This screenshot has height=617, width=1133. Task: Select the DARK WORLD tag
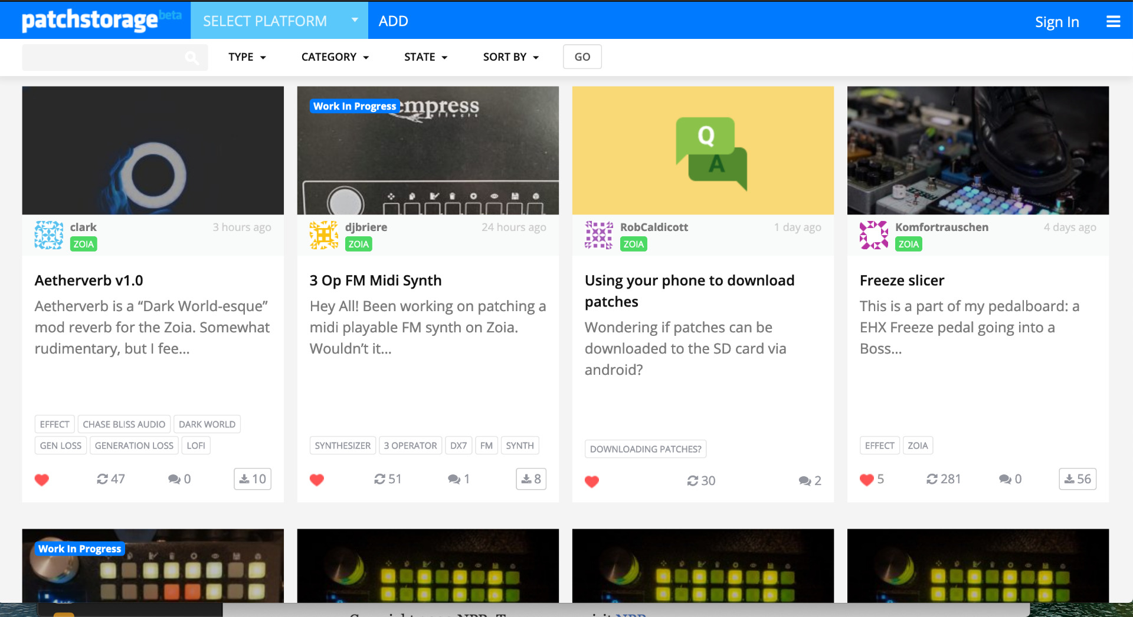click(x=207, y=424)
